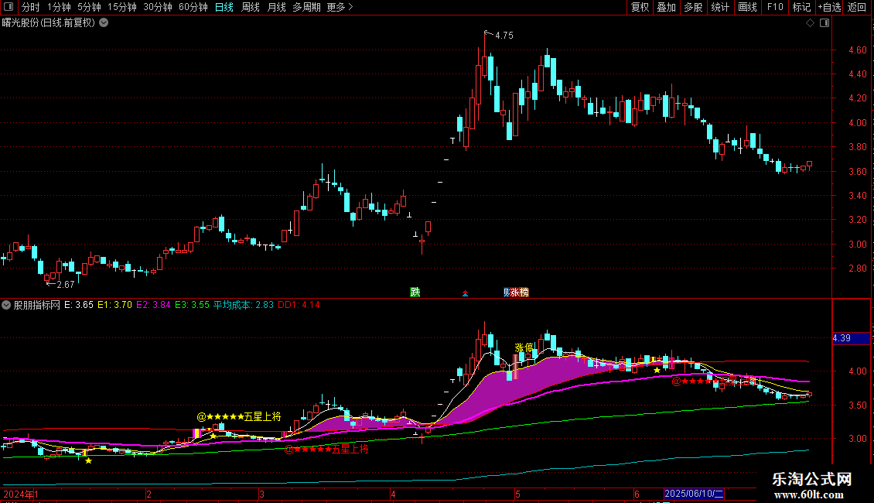
Task: Select the 5分钟 period tab
Action: point(89,7)
